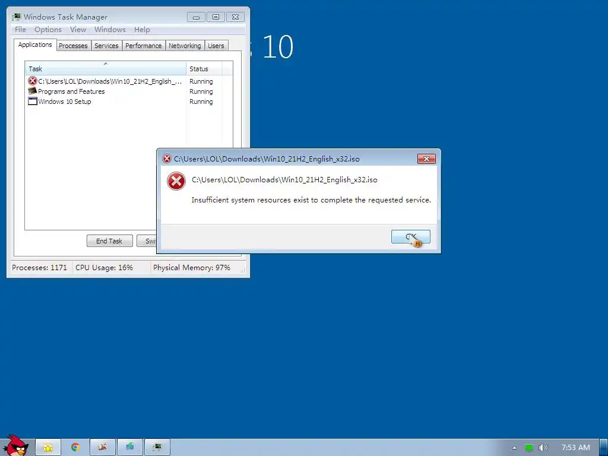The height and width of the screenshot is (456, 608).
Task: Click the insufficient system resources message
Action: [311, 200]
